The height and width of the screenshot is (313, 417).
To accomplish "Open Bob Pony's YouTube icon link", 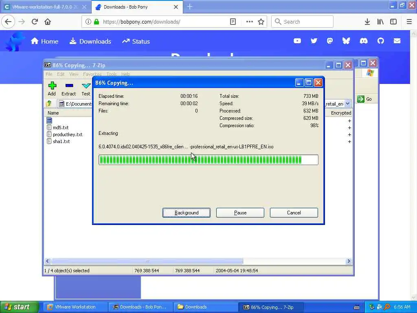I will tap(297, 41).
